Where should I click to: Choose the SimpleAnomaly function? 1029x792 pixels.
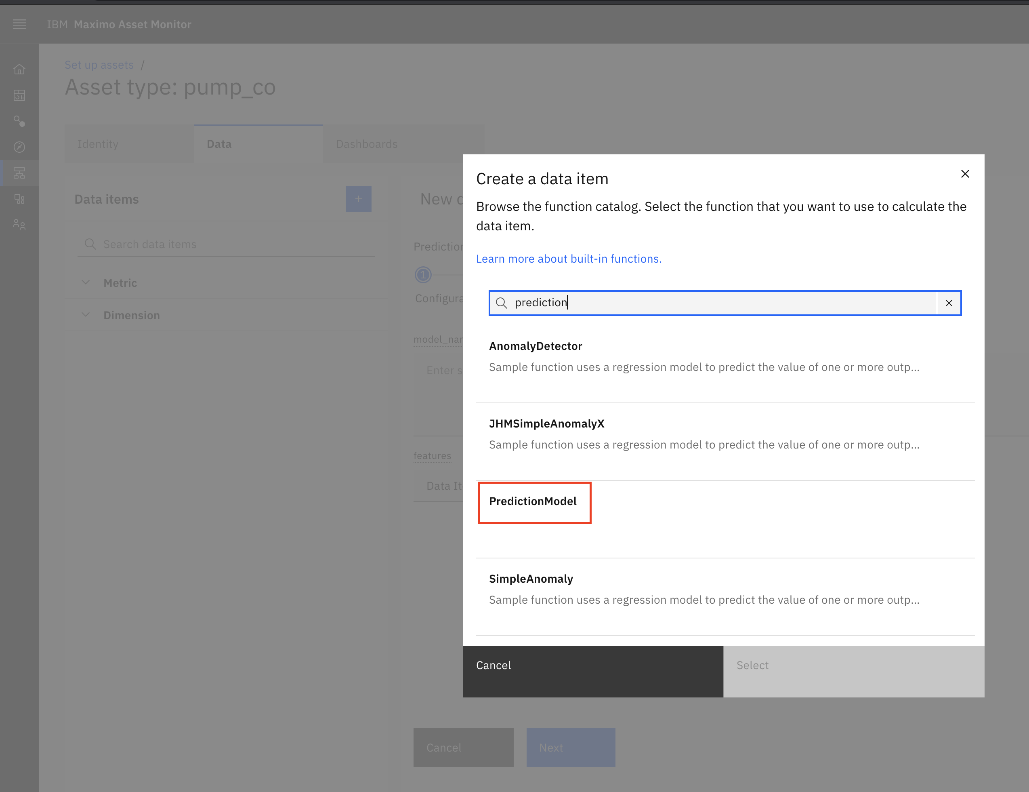(725, 597)
